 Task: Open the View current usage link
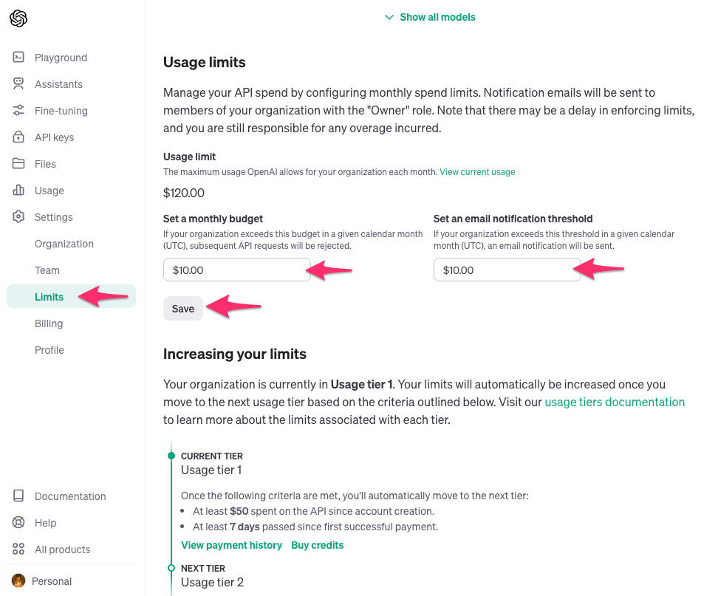pos(477,172)
